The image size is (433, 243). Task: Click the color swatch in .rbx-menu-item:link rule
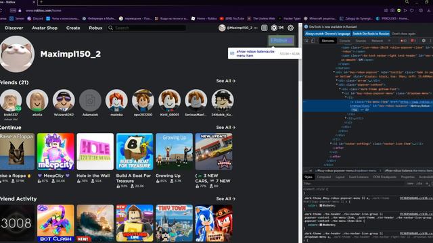click(321, 225)
